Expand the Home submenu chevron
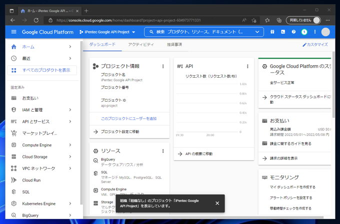This screenshot has height=224, width=340. point(70,47)
